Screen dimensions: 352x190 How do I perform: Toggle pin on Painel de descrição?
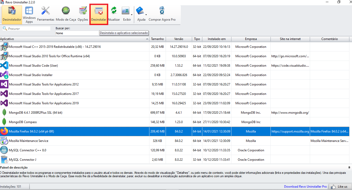coord(349,167)
